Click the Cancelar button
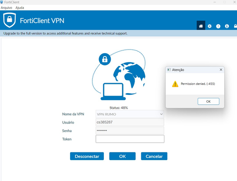 tap(154, 156)
